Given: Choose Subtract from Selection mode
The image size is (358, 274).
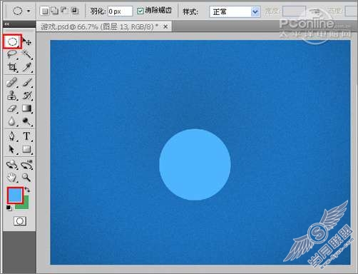Looking at the screenshot, I should [x=64, y=11].
